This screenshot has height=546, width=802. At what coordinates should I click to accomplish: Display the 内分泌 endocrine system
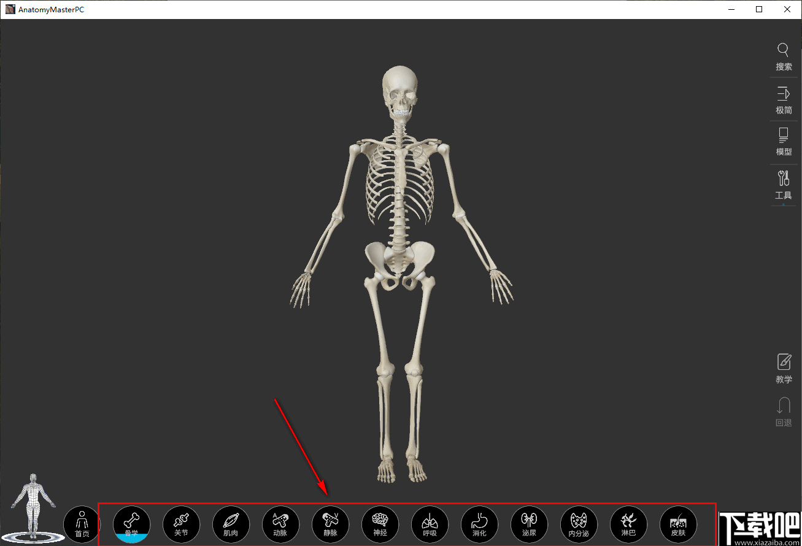(x=579, y=524)
